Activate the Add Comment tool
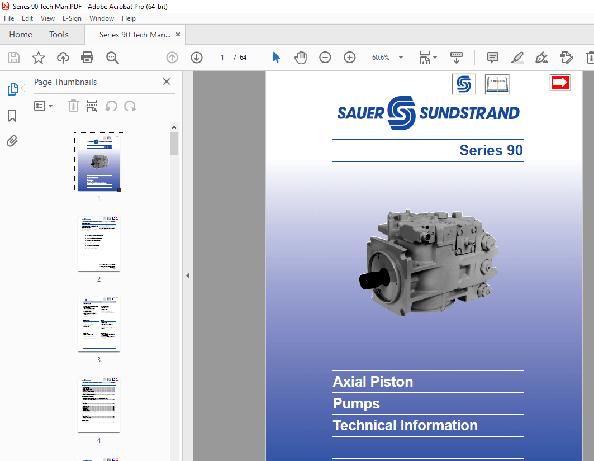 coord(492,58)
